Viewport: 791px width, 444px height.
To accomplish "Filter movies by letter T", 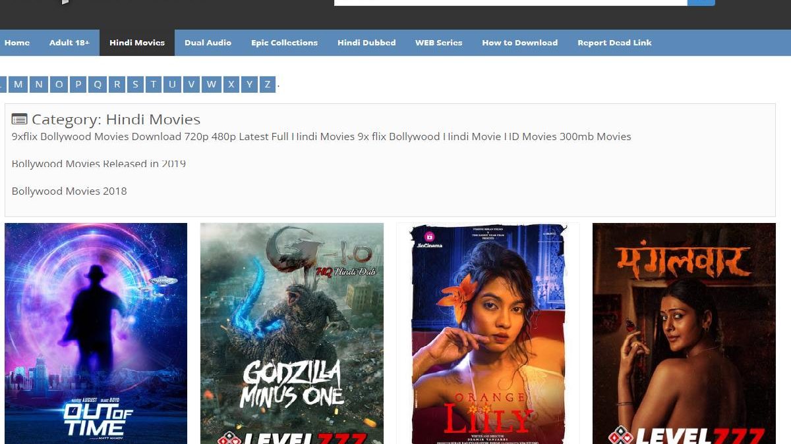I will [153, 84].
